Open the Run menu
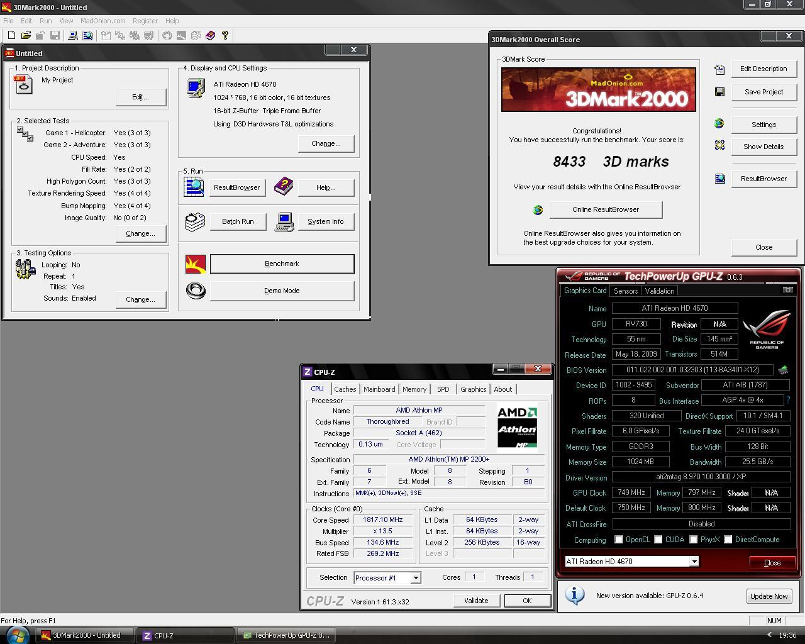 [x=45, y=21]
